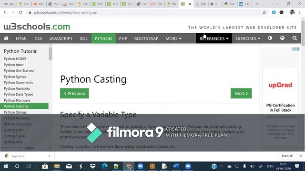
Task: Select Python Casting in sidebar
Action: coord(24,106)
